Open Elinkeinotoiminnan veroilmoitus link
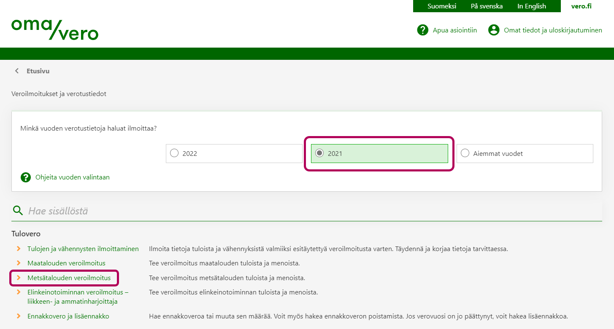Screen dimensions: 614x329 [78, 292]
